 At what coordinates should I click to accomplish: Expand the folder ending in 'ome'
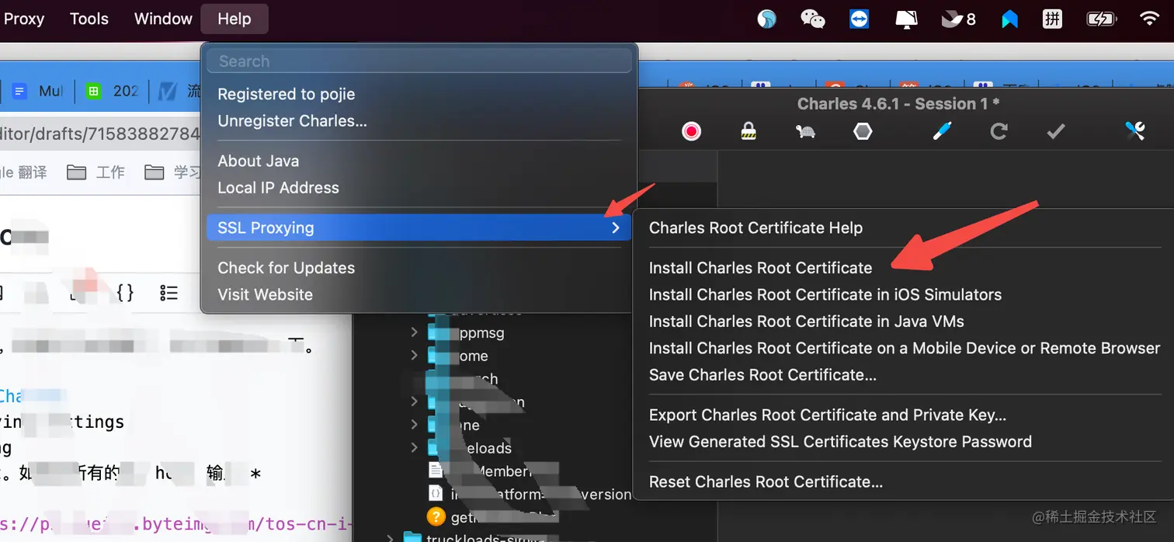coord(414,356)
